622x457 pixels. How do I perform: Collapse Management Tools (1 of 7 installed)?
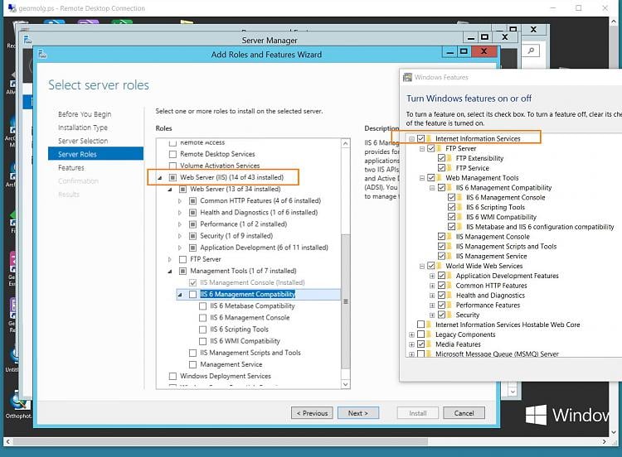tap(170, 272)
